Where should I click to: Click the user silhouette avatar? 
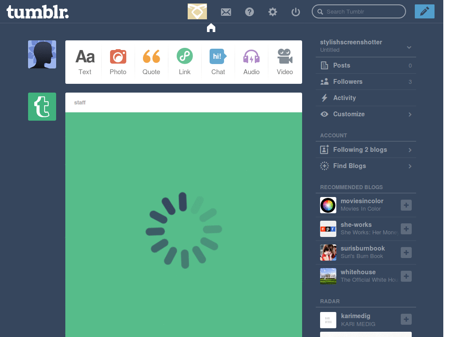[42, 54]
